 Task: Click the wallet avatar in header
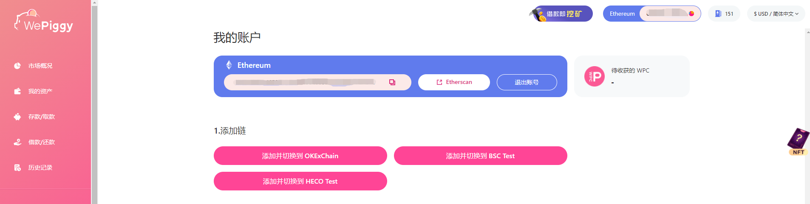pyautogui.click(x=691, y=14)
